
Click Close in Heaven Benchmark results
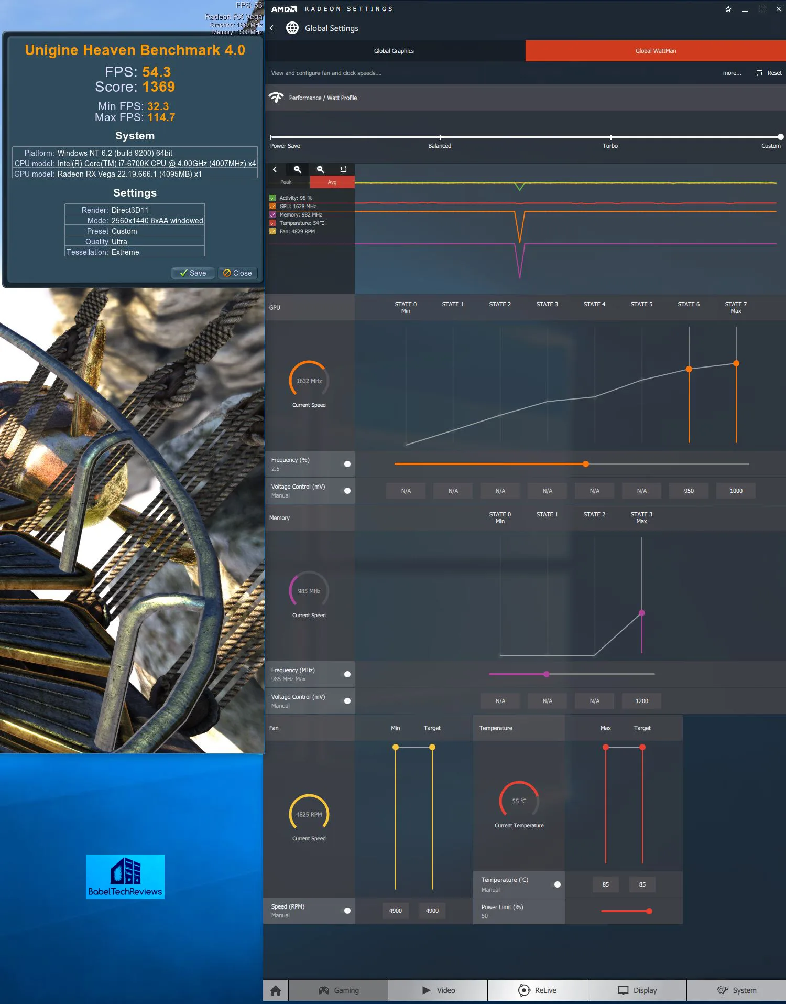(x=237, y=273)
